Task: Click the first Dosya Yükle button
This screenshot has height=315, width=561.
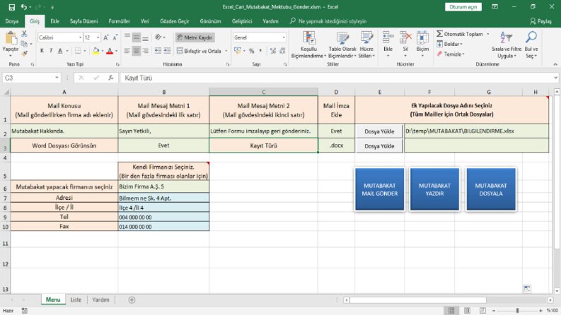Action: pyautogui.click(x=379, y=131)
